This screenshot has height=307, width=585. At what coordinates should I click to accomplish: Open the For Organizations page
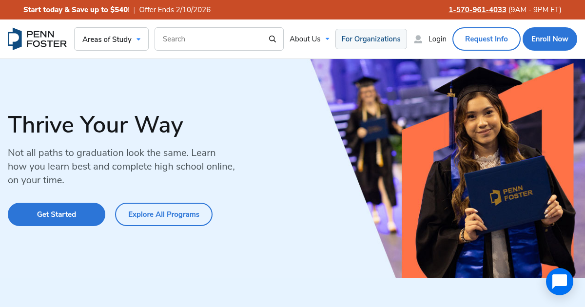click(371, 39)
